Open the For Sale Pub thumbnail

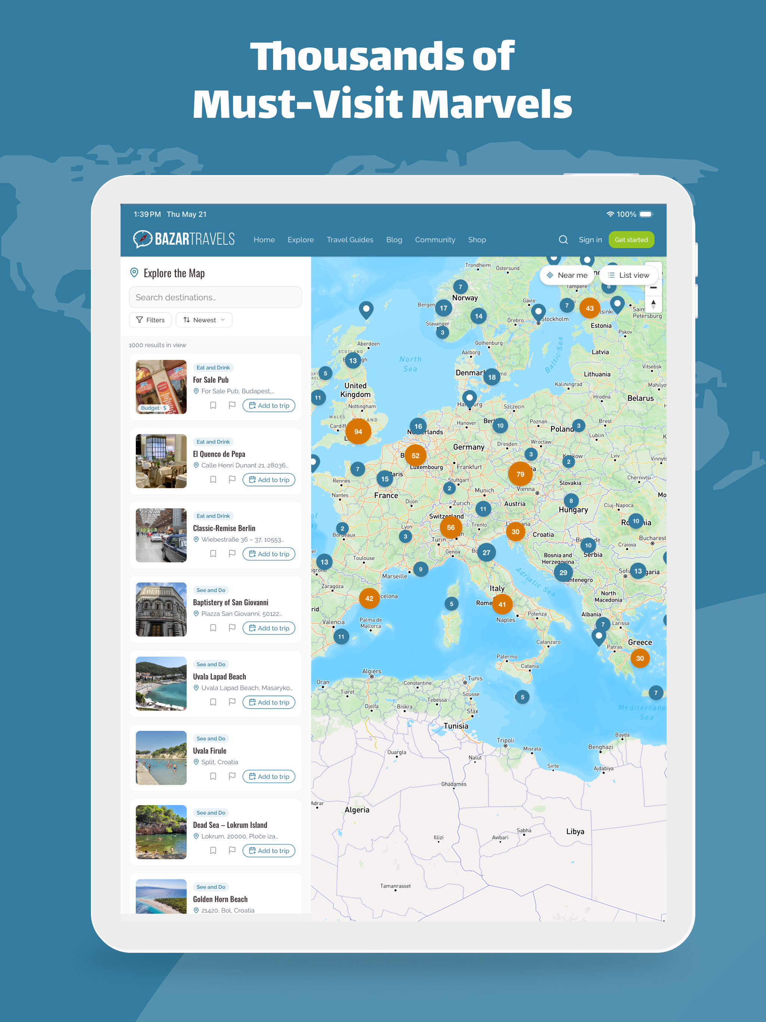click(161, 387)
